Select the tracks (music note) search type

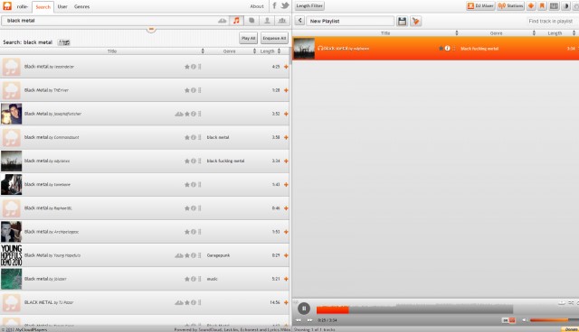(x=236, y=21)
